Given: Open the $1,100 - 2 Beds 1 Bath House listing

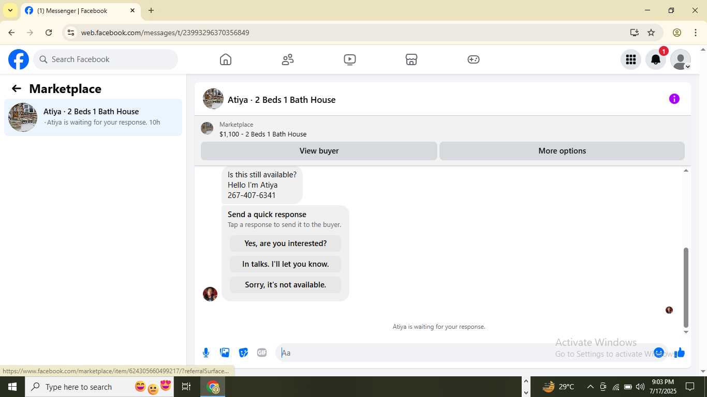Looking at the screenshot, I should click(x=263, y=134).
